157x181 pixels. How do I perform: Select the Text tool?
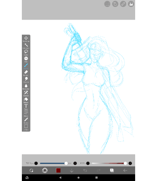pyautogui.click(x=26, y=107)
